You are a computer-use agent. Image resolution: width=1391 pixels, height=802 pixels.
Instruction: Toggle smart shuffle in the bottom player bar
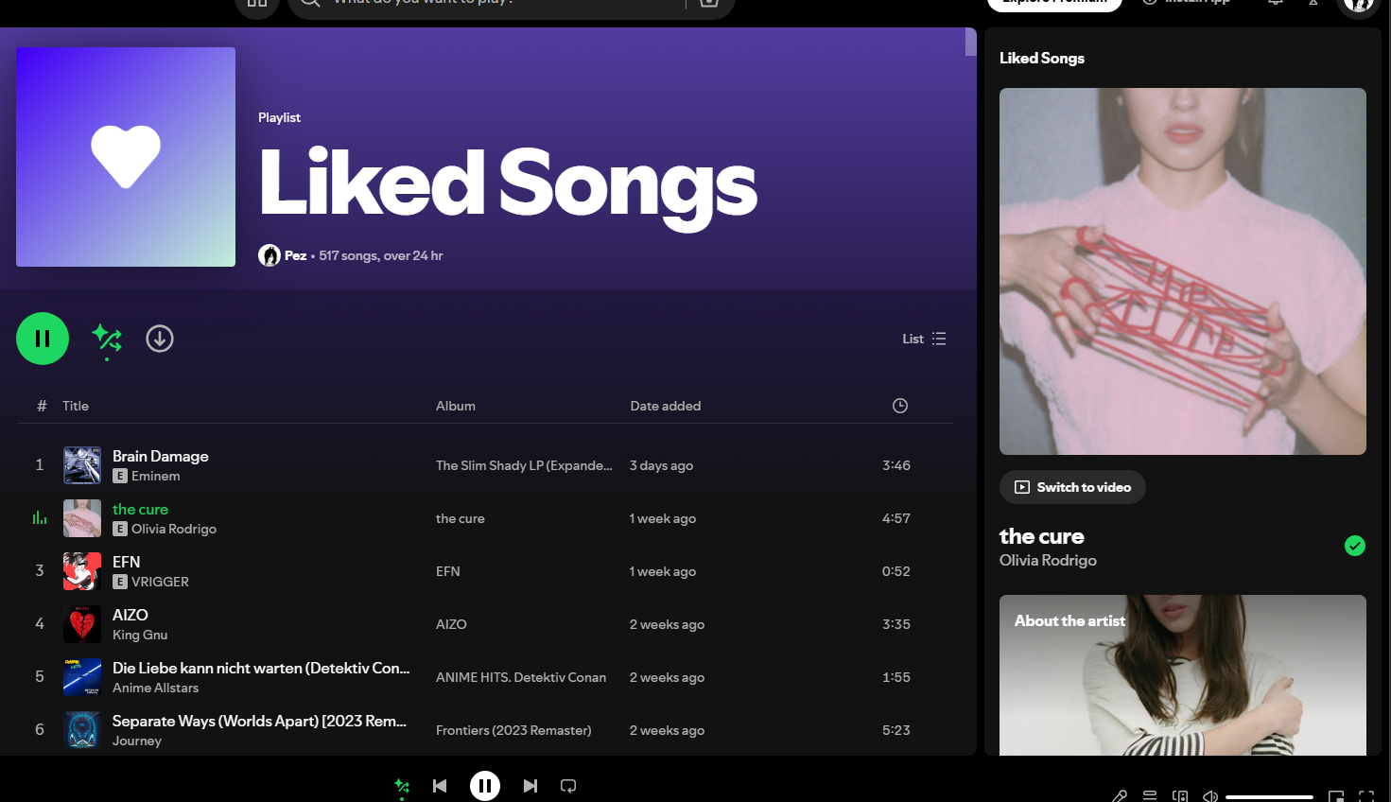click(402, 786)
